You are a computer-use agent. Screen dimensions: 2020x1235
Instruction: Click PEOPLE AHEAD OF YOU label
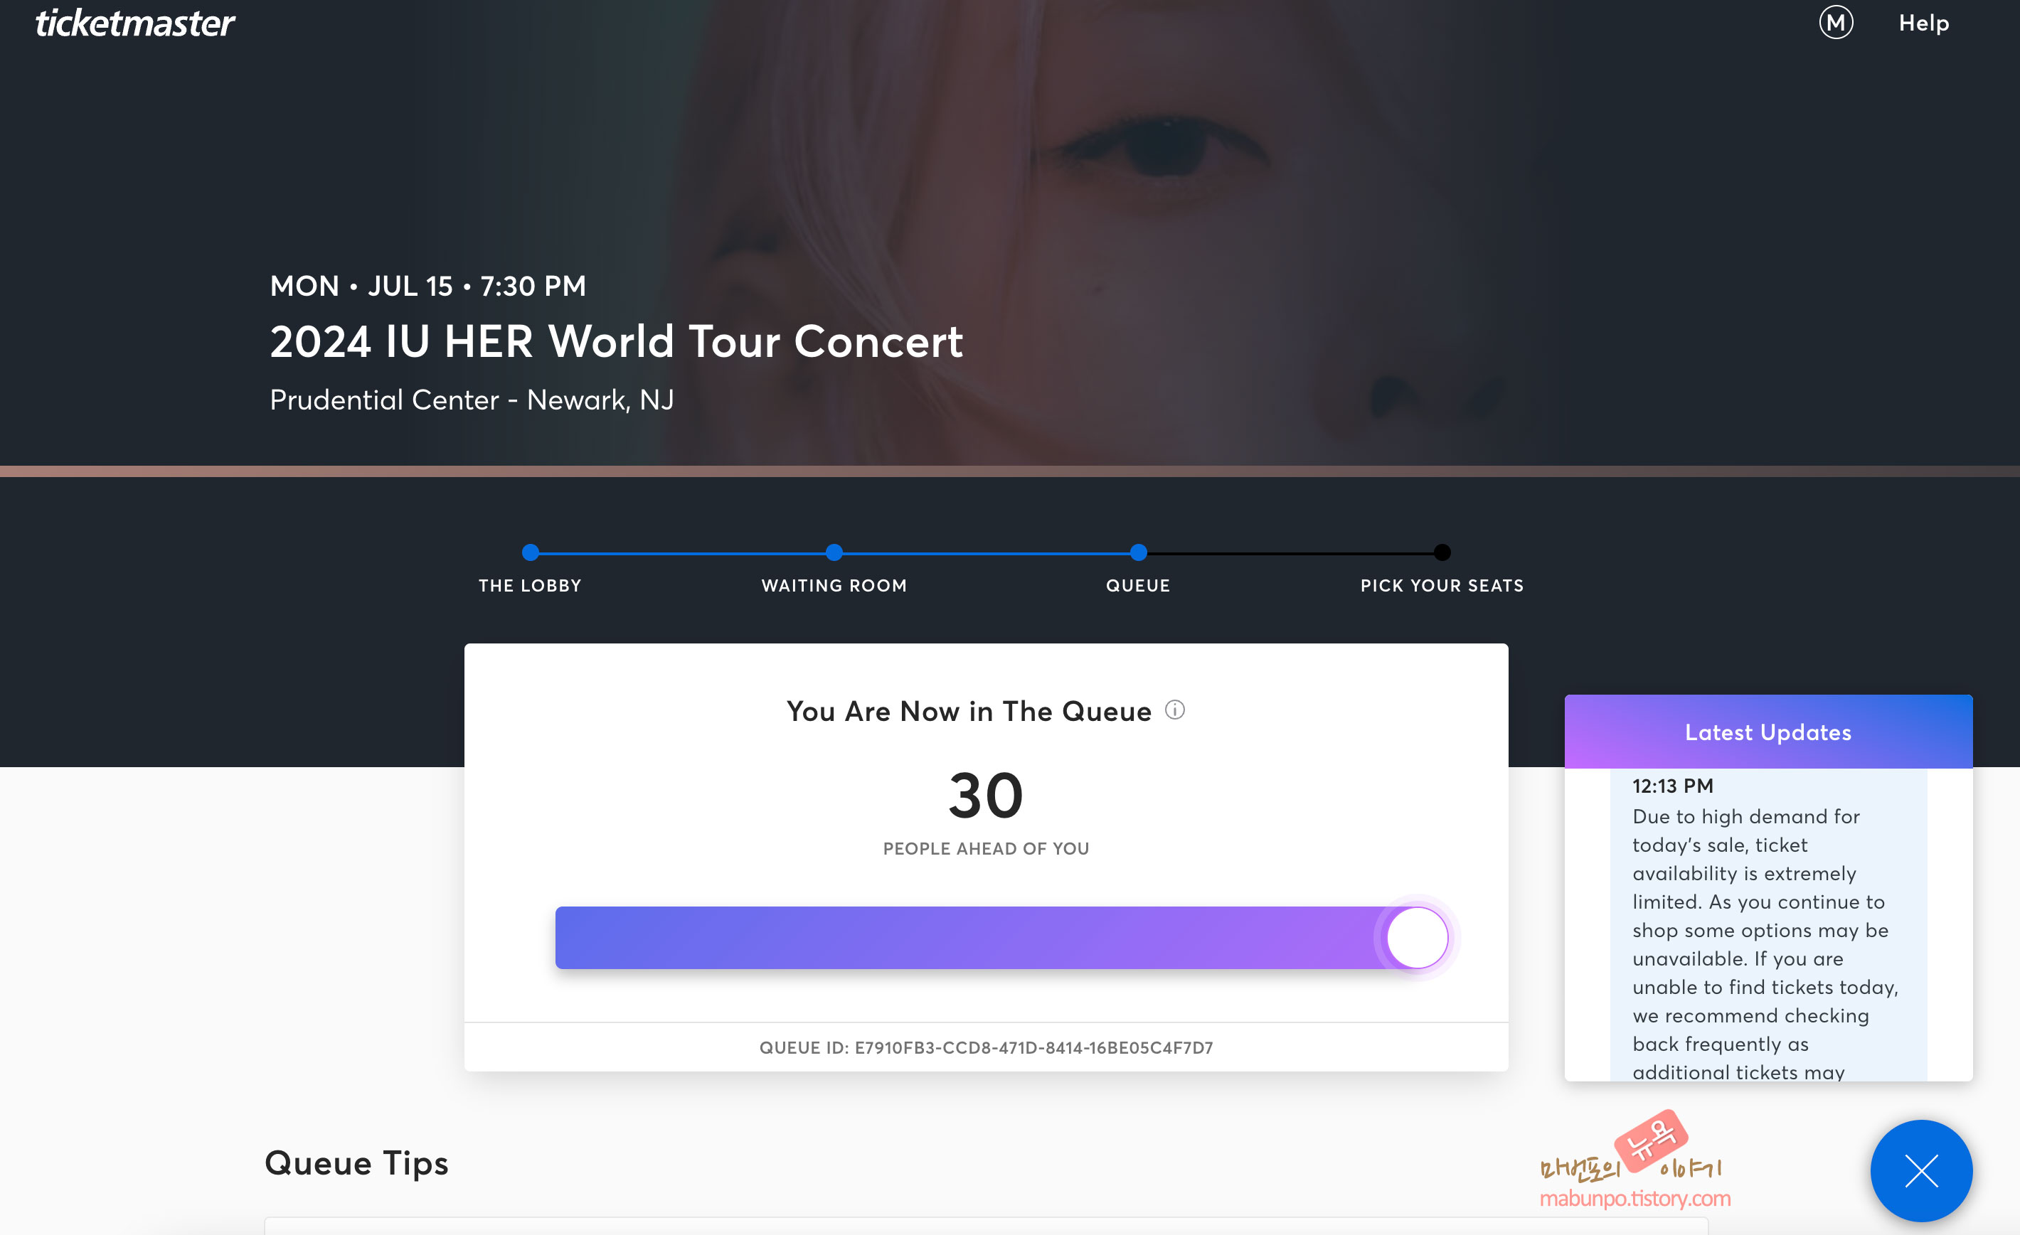[985, 848]
